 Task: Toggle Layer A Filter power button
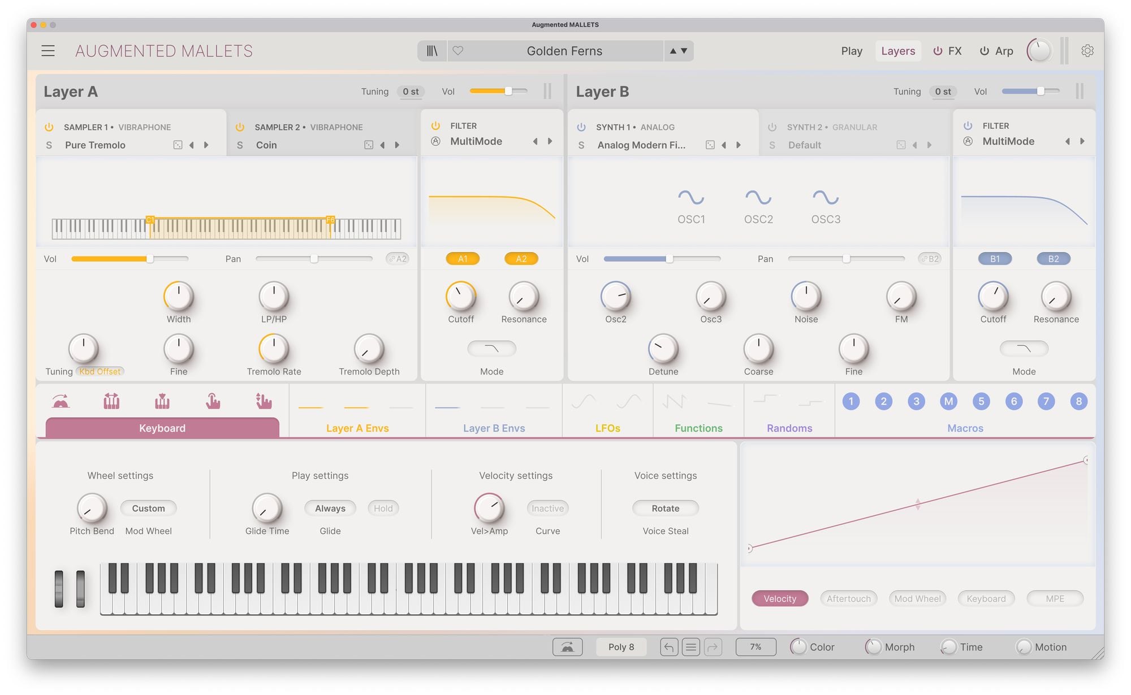pyautogui.click(x=435, y=125)
